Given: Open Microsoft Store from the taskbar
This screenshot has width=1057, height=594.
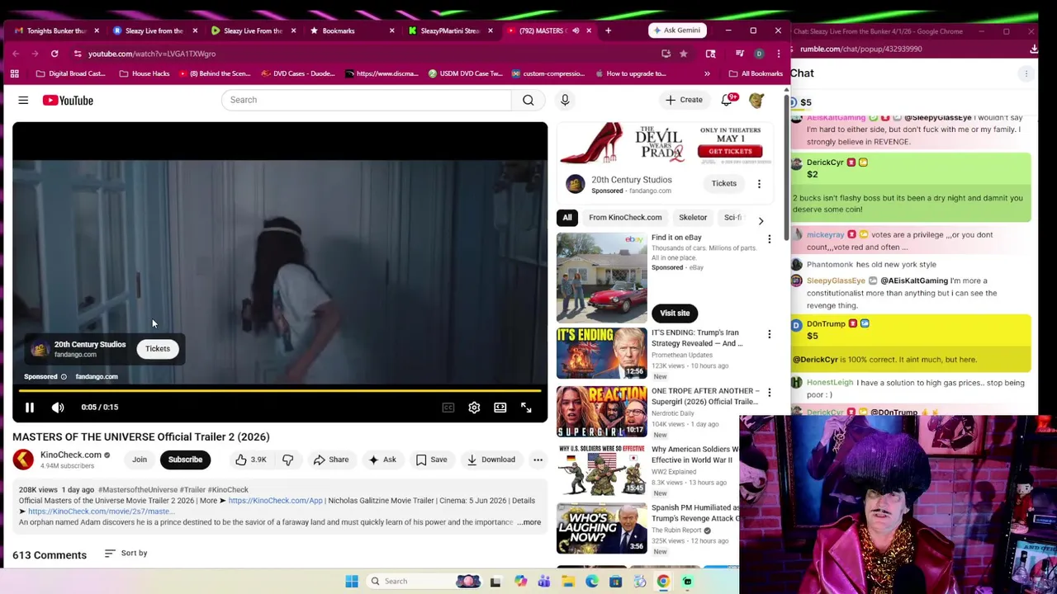Looking at the screenshot, I should (615, 581).
